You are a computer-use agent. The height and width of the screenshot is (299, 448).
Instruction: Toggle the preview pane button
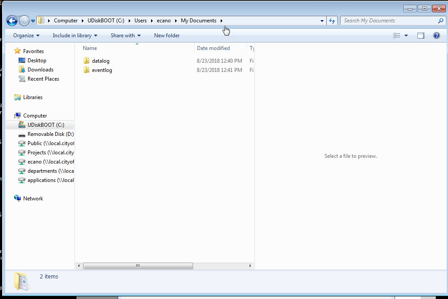click(420, 36)
